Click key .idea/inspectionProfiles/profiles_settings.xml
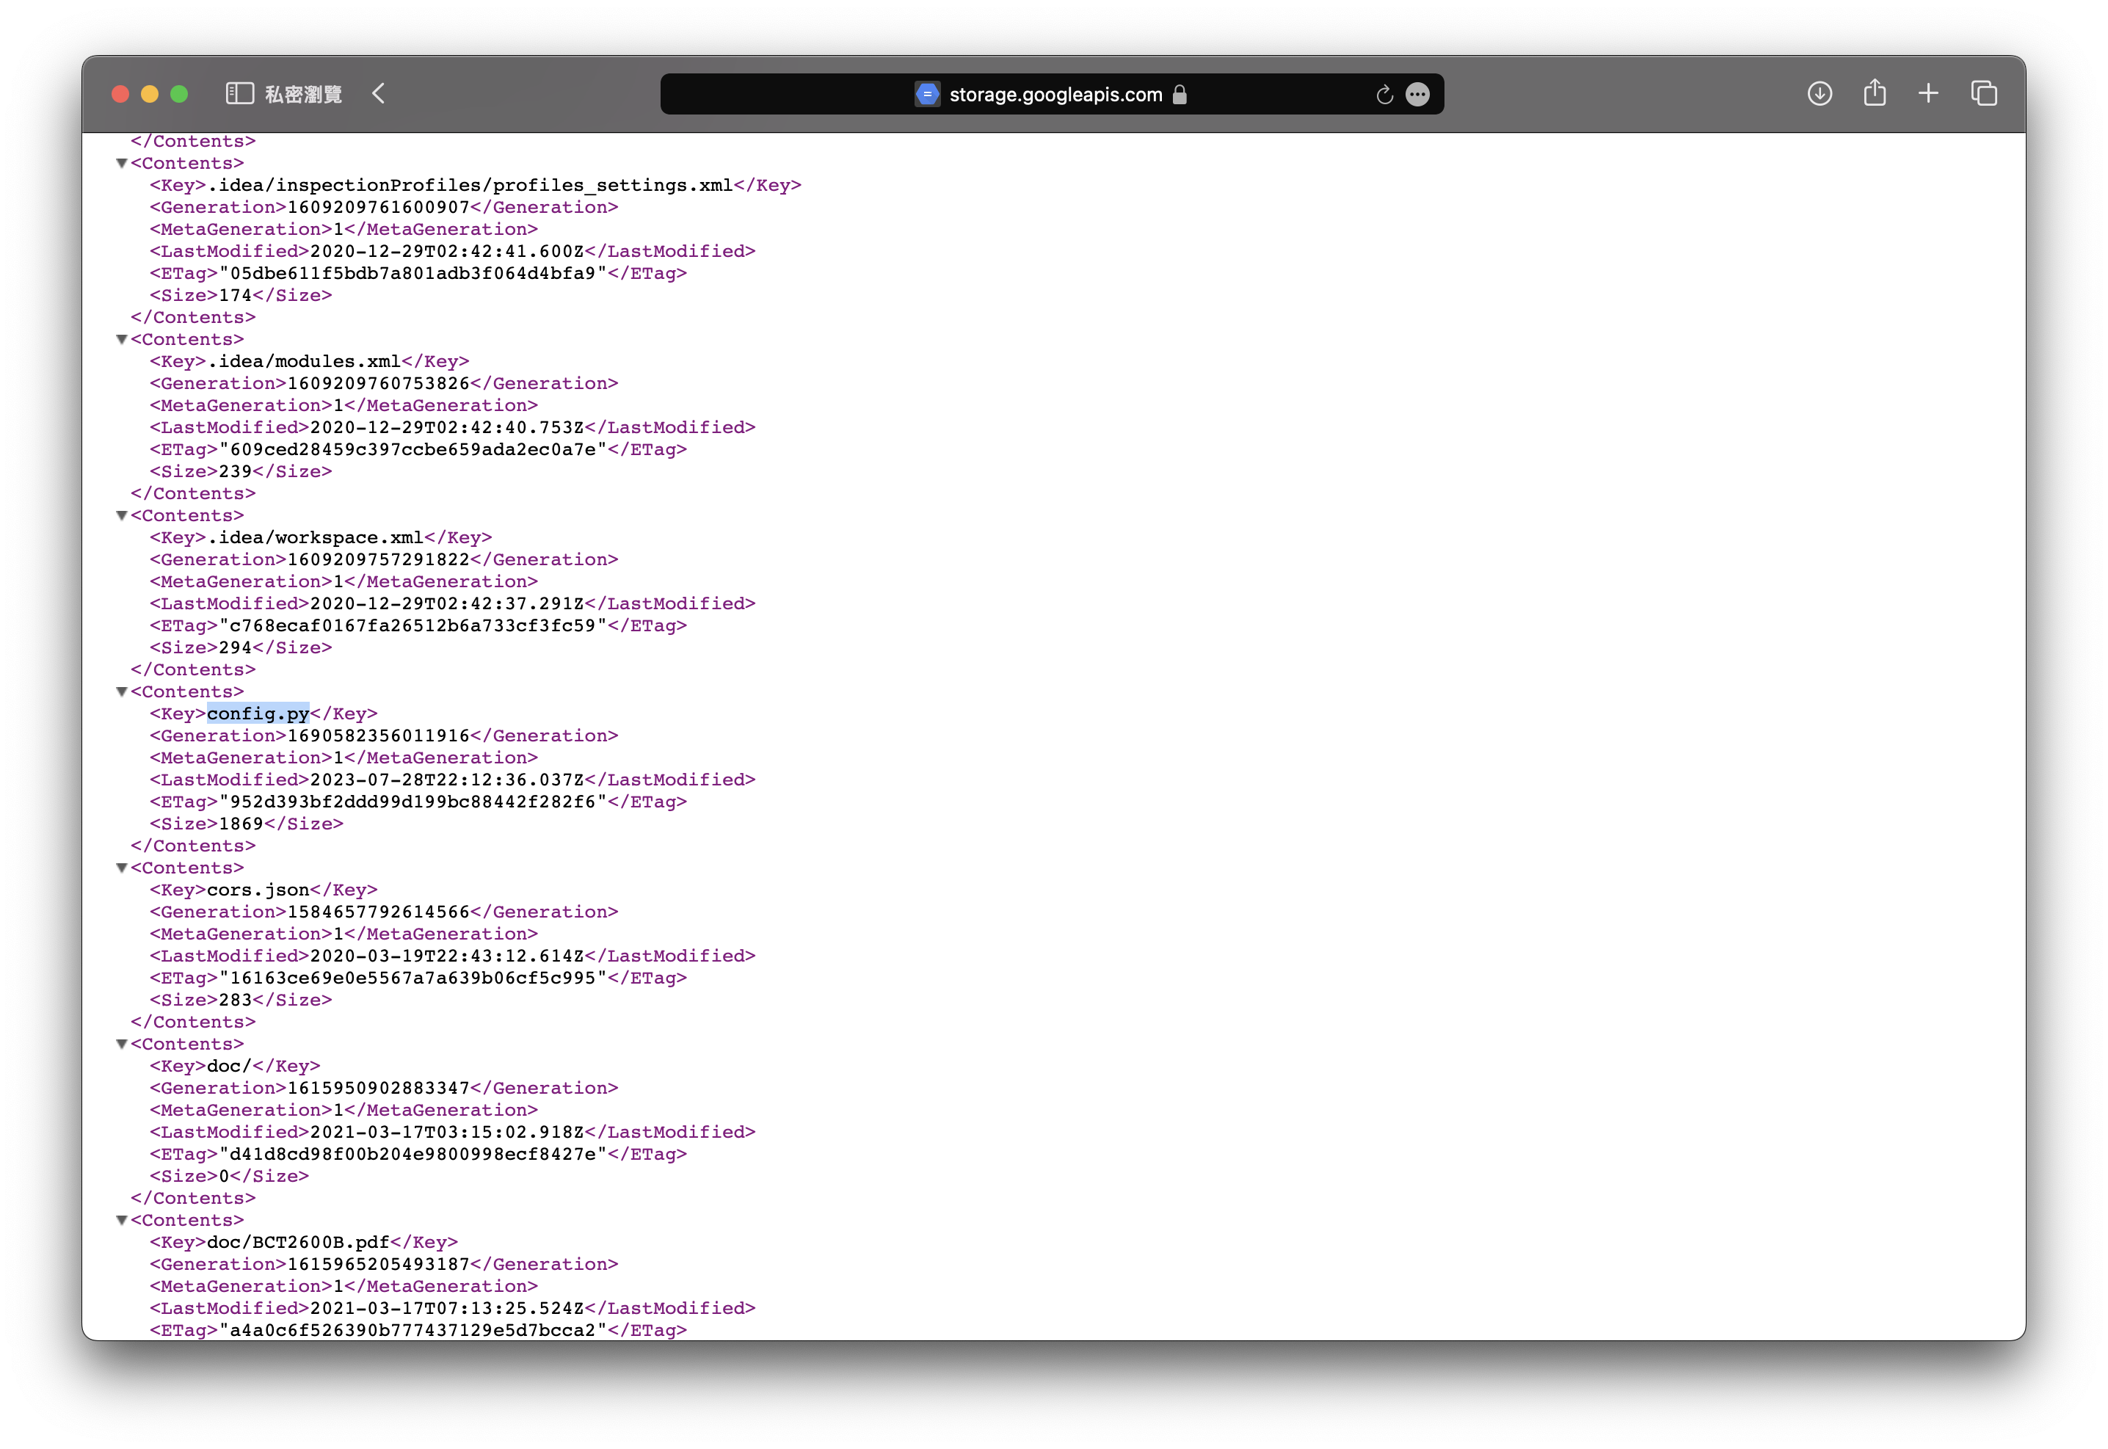 tap(470, 185)
